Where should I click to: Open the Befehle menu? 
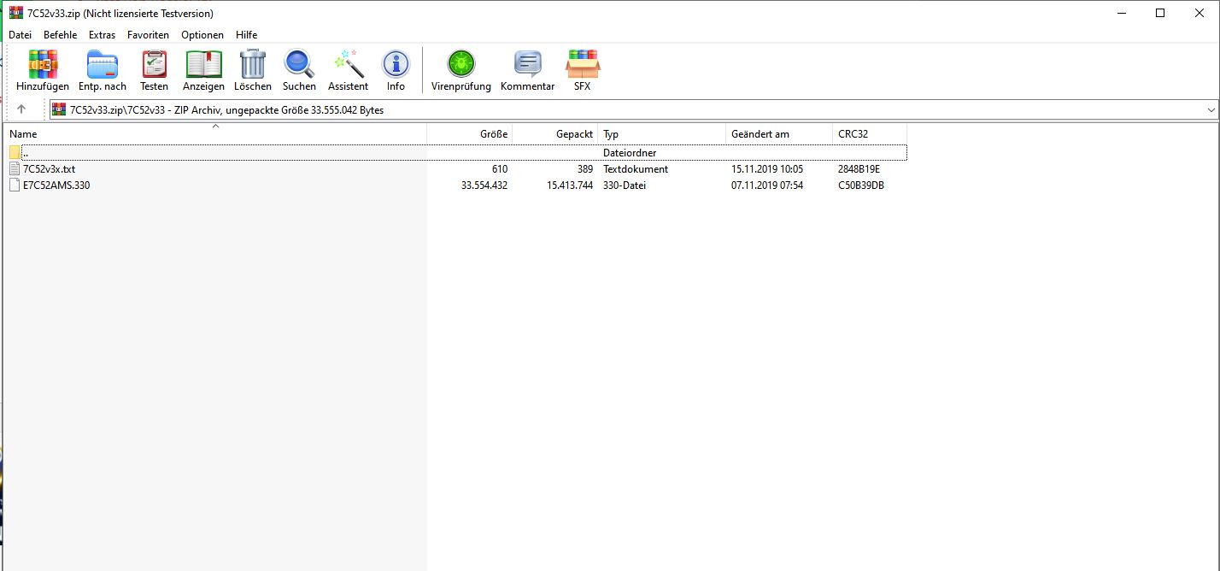[61, 35]
